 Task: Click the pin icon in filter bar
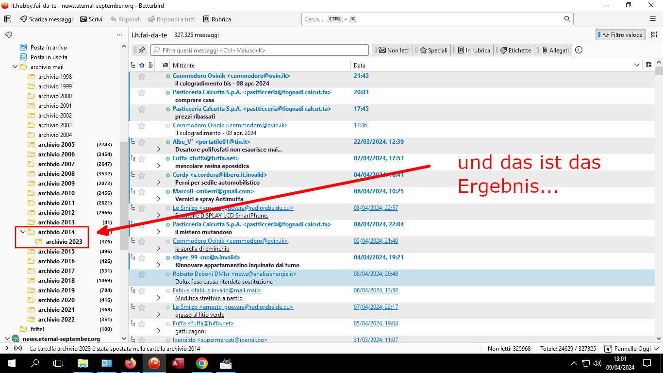tap(142, 50)
